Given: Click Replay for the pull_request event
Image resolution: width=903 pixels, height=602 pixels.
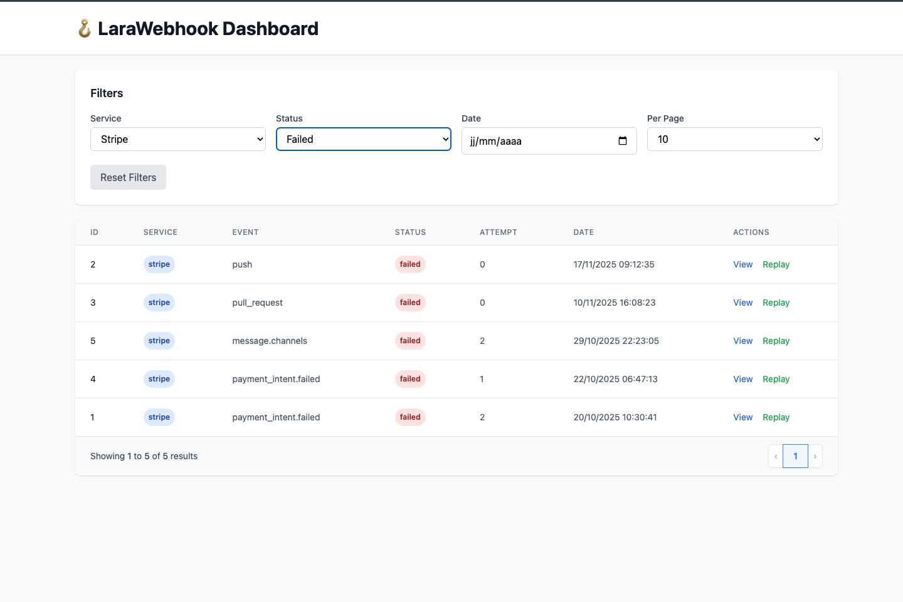Looking at the screenshot, I should tap(776, 302).
